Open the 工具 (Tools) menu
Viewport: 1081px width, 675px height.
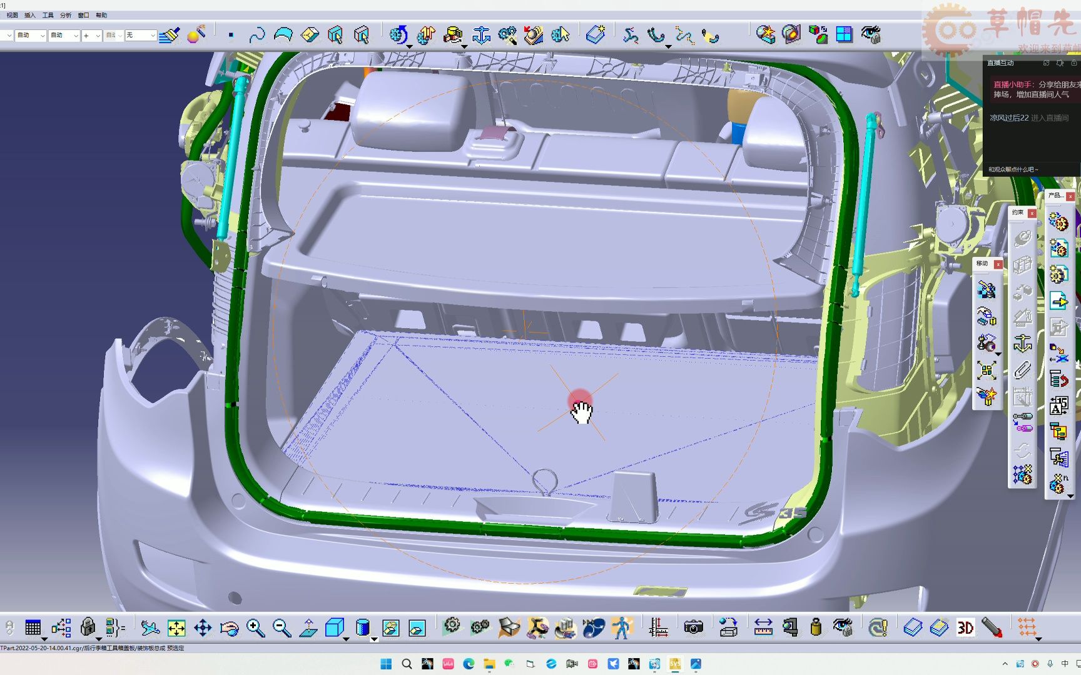tap(48, 15)
